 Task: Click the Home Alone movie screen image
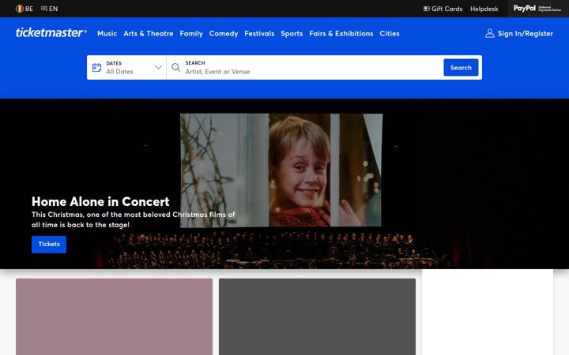click(x=281, y=170)
